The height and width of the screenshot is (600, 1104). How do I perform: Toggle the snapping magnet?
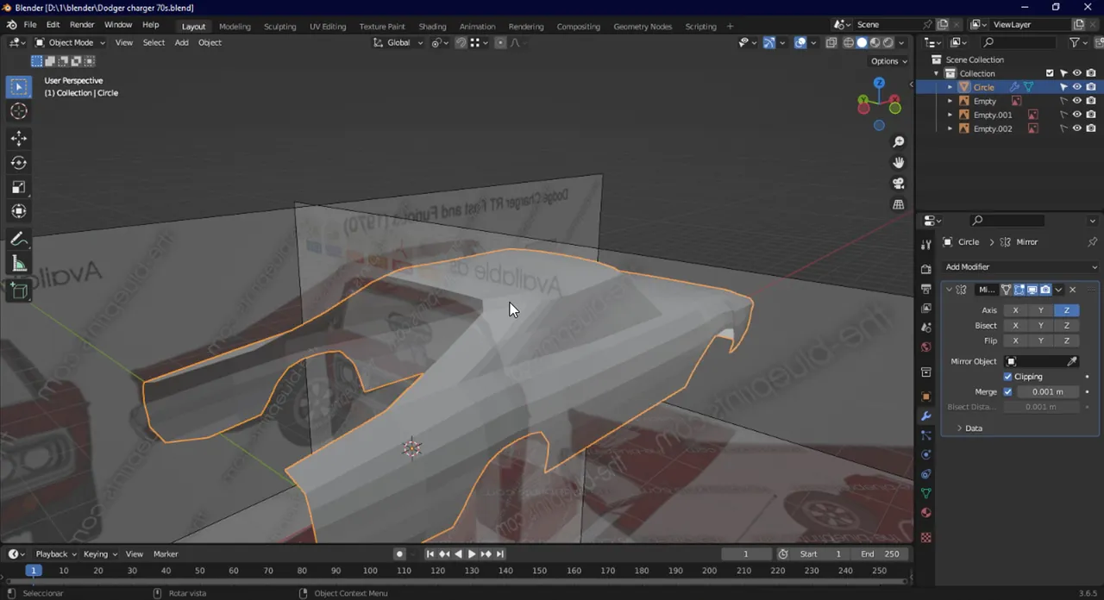461,42
